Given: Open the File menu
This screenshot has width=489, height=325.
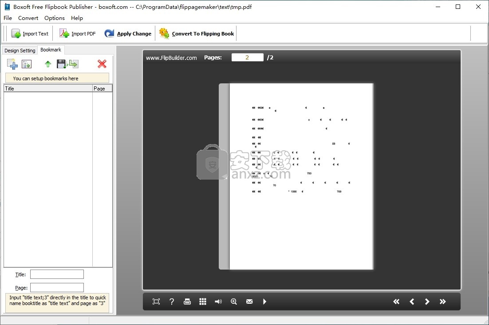Looking at the screenshot, I should (x=8, y=18).
